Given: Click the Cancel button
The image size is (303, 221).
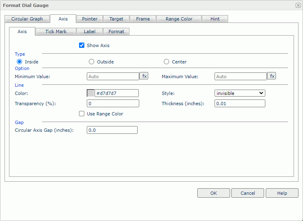Looking at the screenshot, I should [248, 193].
